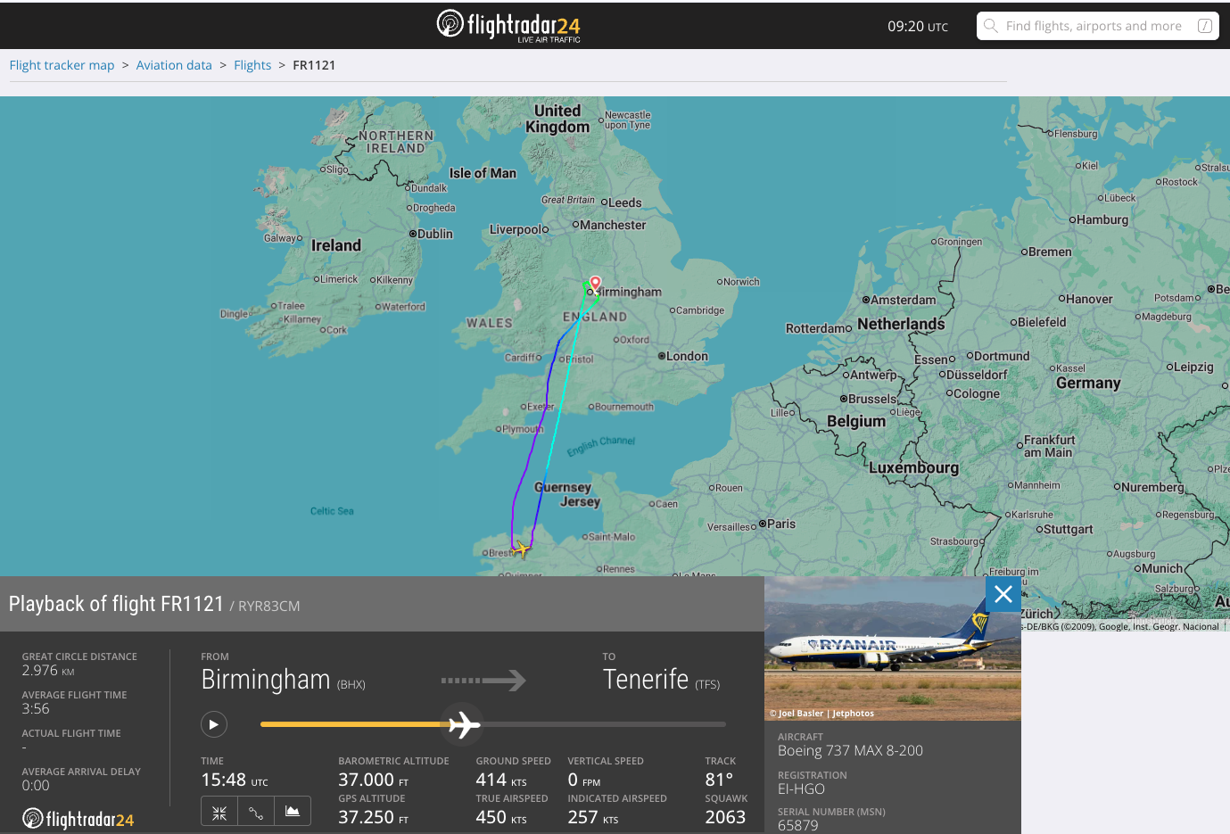Click the average flight time 3:56 value
This screenshot has height=834, width=1230.
point(36,709)
